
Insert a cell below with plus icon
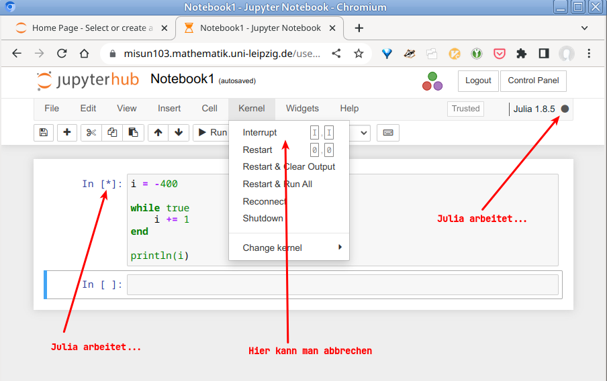click(67, 133)
